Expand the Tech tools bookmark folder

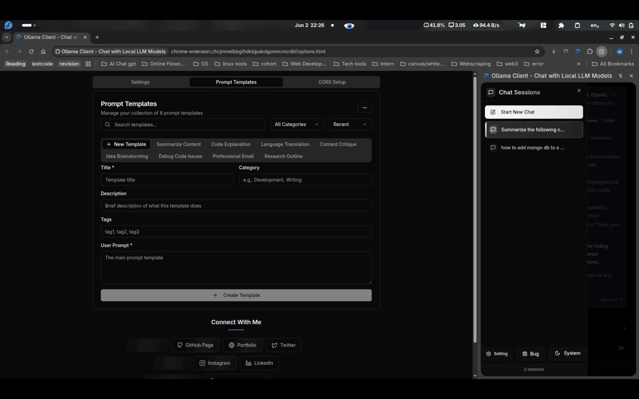[x=349, y=64]
